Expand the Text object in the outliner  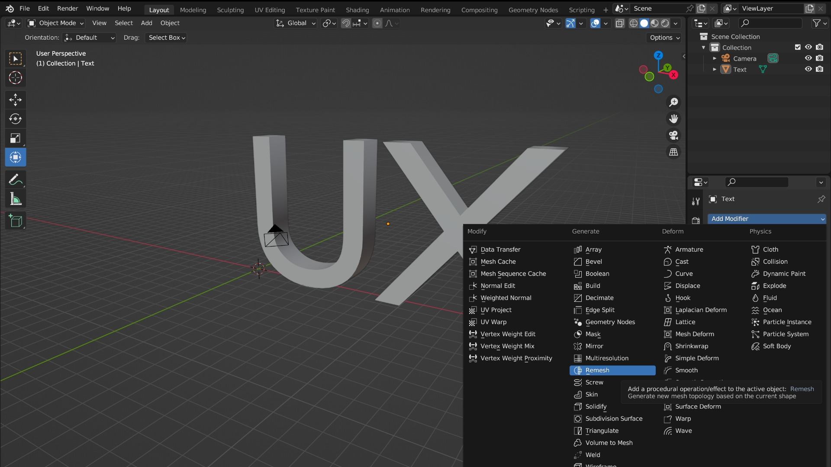pyautogui.click(x=715, y=69)
